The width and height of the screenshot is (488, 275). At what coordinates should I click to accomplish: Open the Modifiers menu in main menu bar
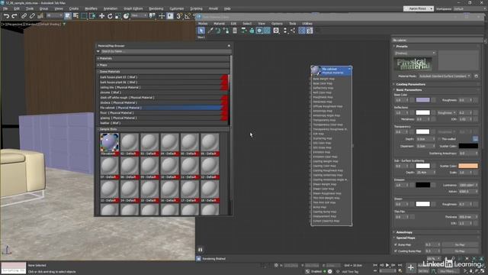pos(91,8)
